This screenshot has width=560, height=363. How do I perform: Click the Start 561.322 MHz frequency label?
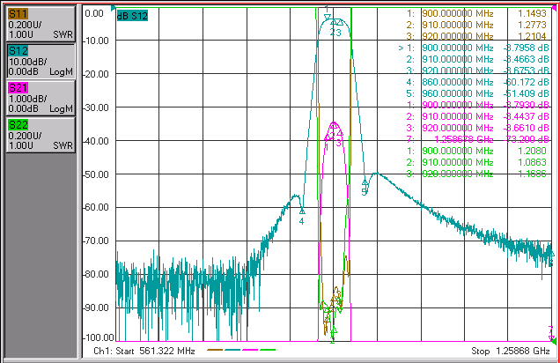click(144, 351)
